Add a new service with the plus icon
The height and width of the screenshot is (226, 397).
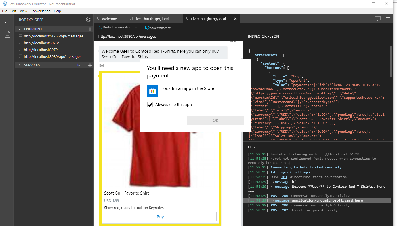[x=90, y=65]
